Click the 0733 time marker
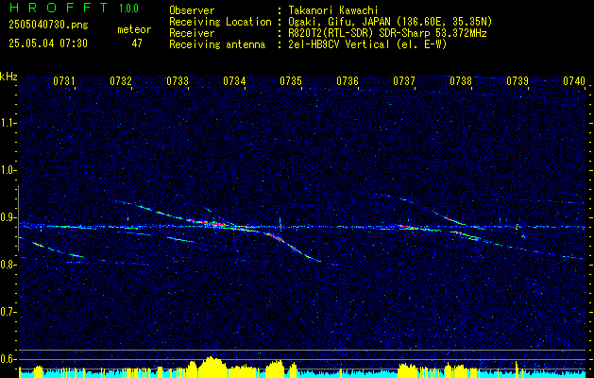Image resolution: width=594 pixels, height=378 pixels. tap(178, 81)
